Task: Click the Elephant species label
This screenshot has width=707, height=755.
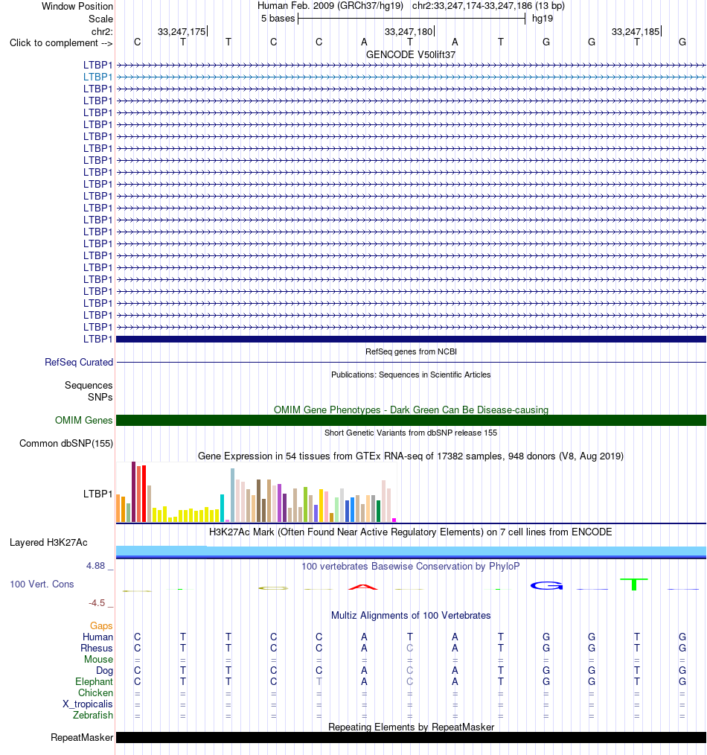Action: [94, 682]
